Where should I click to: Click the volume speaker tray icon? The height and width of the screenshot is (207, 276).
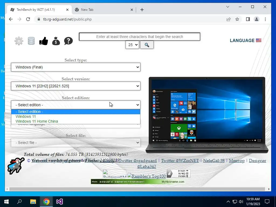(x=241, y=202)
